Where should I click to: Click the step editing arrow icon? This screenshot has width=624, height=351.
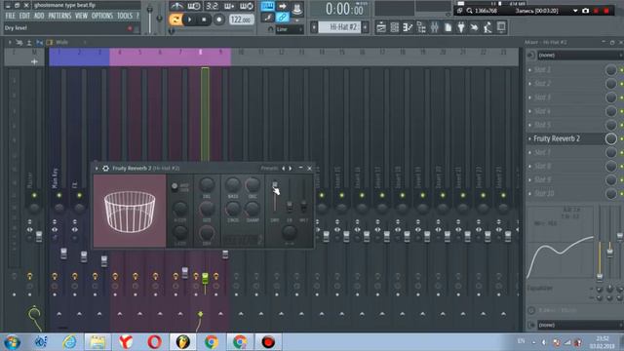(x=282, y=6)
